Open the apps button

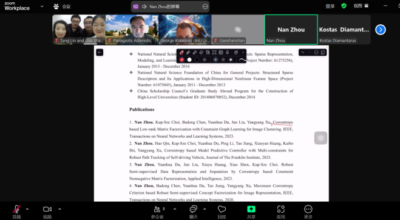pos(281,212)
